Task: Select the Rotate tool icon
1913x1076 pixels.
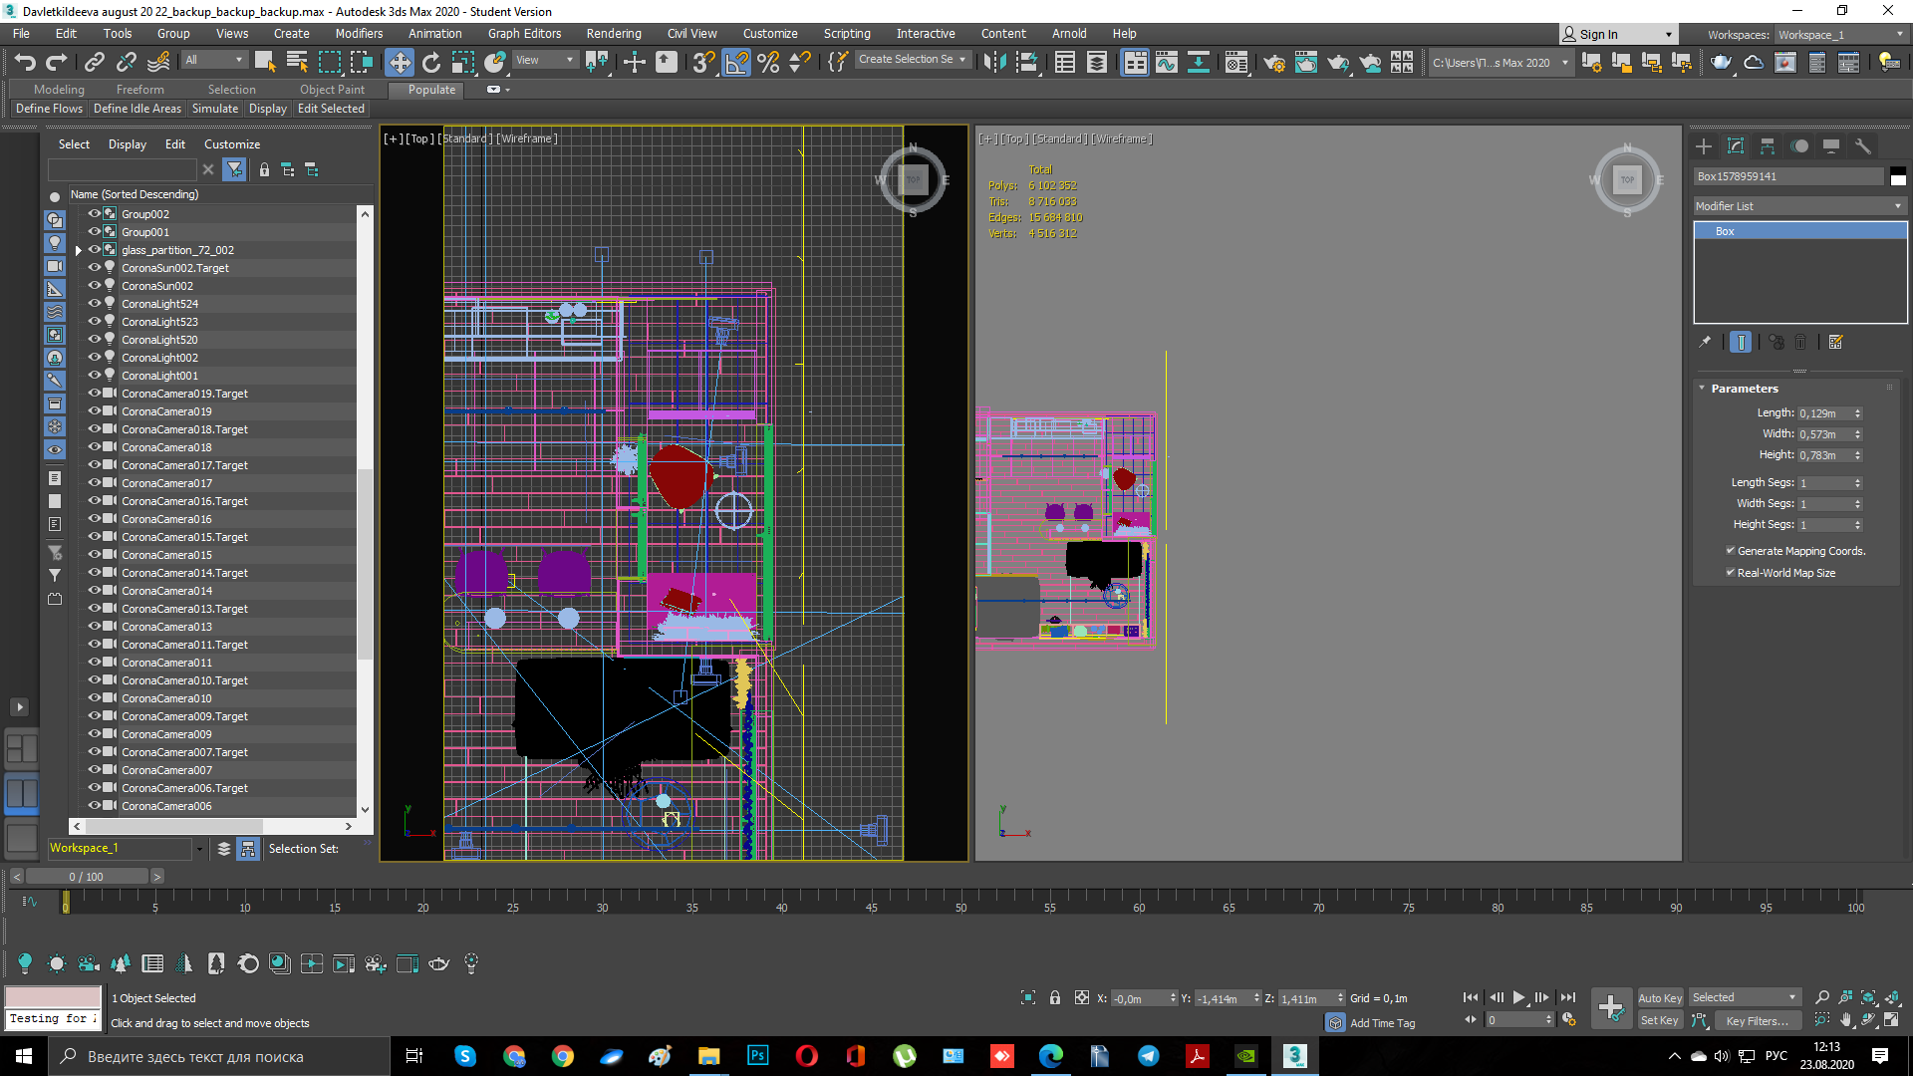Action: tap(430, 63)
